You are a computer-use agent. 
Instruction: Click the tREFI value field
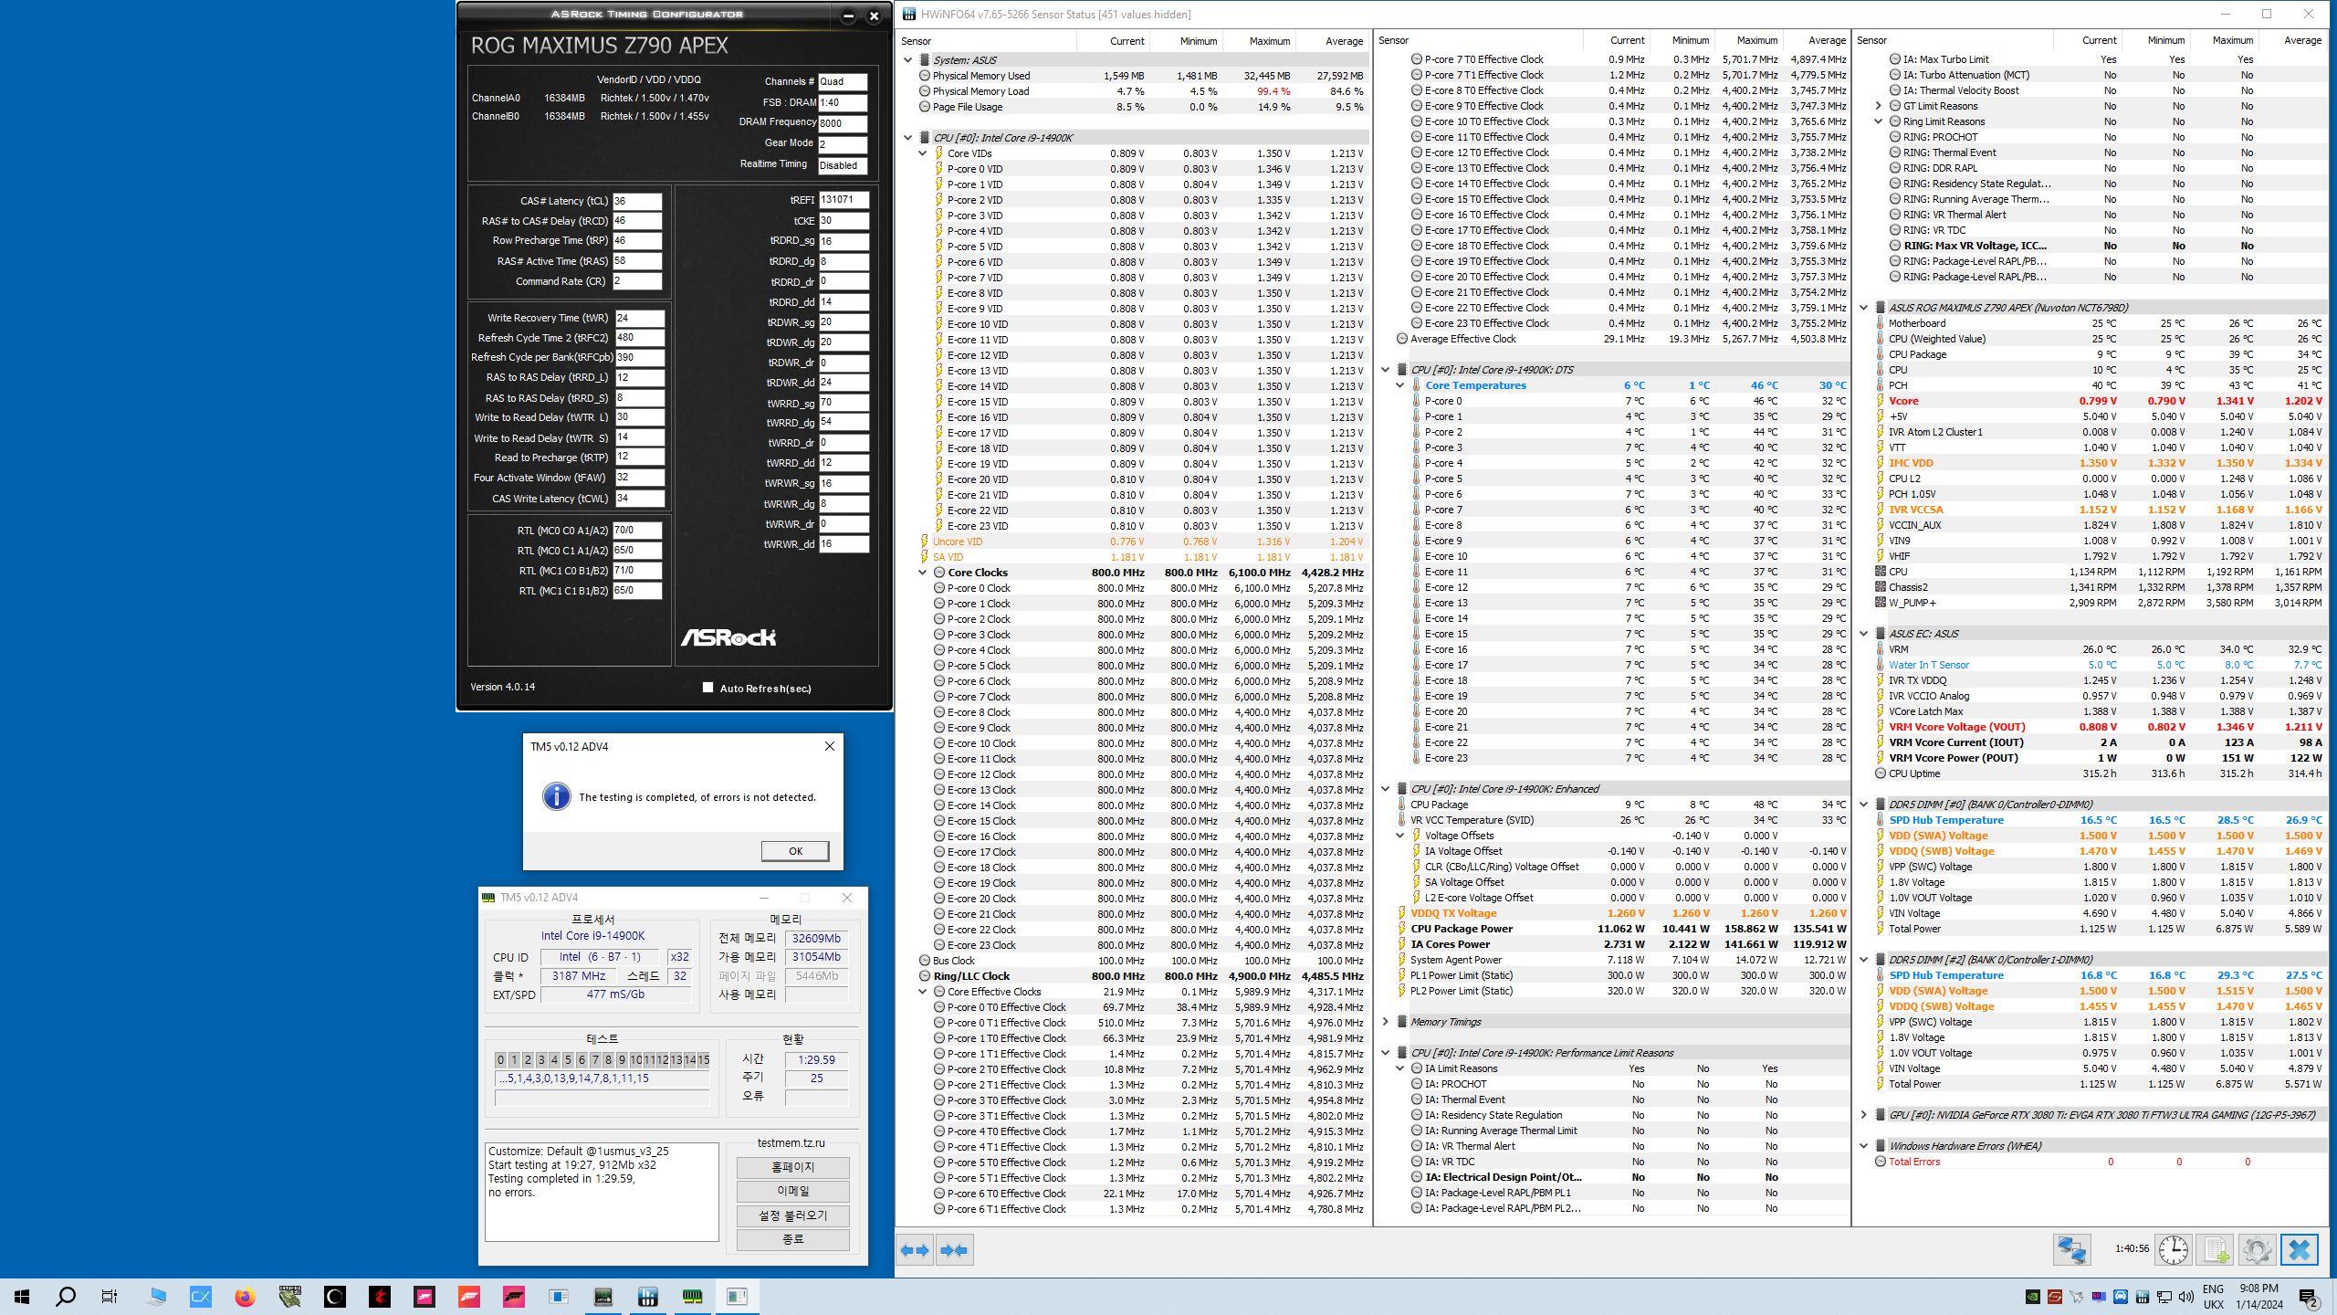pyautogui.click(x=844, y=199)
